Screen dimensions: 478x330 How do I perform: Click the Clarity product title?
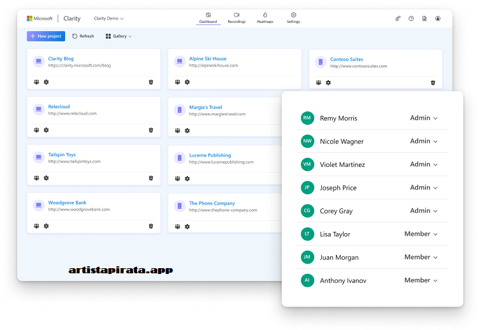[72, 18]
